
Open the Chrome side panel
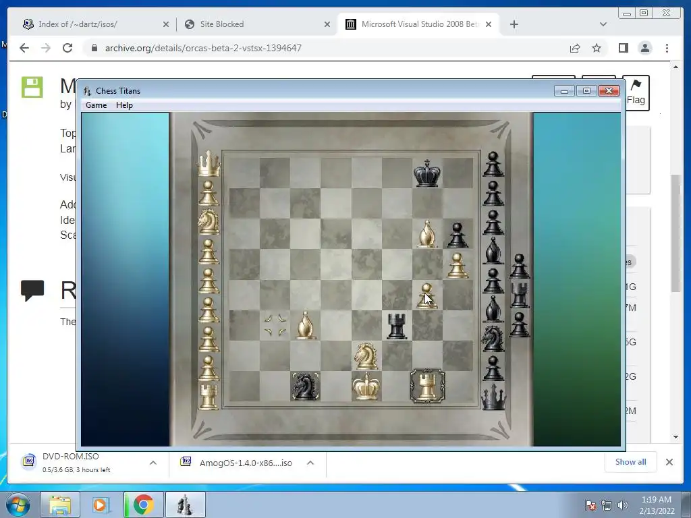[x=623, y=48]
